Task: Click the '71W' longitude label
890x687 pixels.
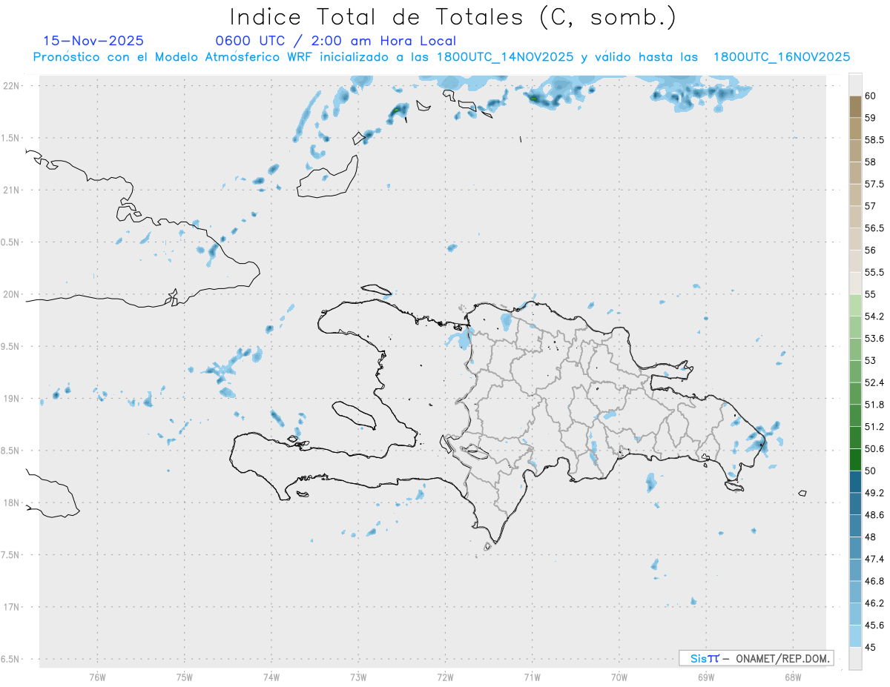Action: coord(532,677)
